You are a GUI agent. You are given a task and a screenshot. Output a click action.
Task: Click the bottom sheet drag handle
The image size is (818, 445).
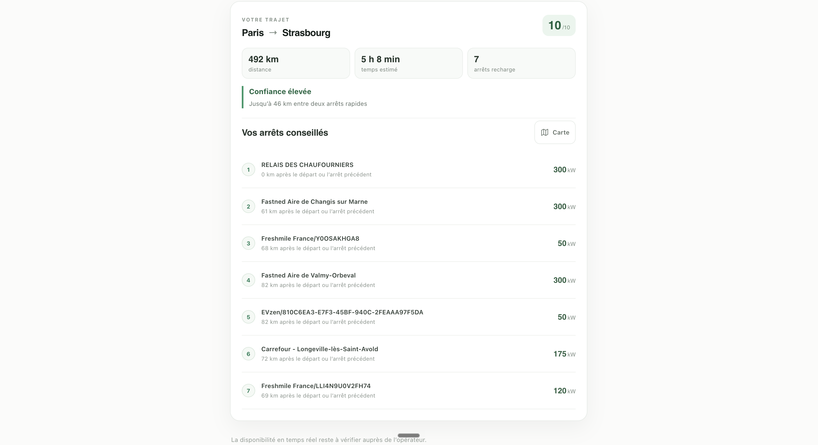409,435
